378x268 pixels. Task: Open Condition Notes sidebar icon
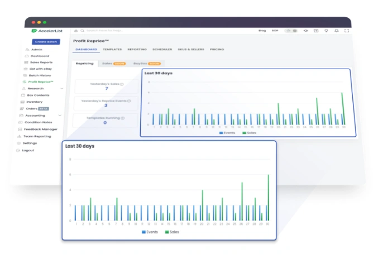point(21,122)
